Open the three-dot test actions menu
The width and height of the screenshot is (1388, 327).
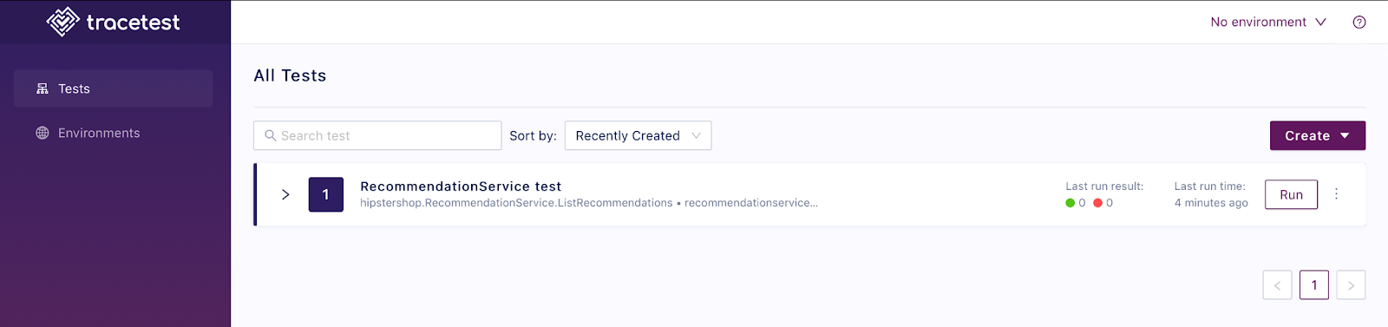(x=1336, y=194)
